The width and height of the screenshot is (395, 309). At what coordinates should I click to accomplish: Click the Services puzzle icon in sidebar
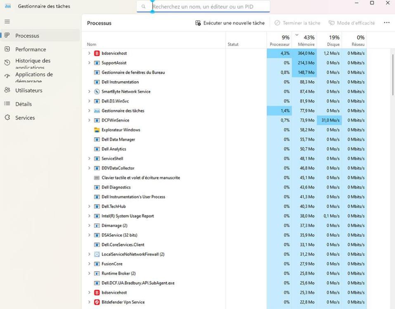7,117
